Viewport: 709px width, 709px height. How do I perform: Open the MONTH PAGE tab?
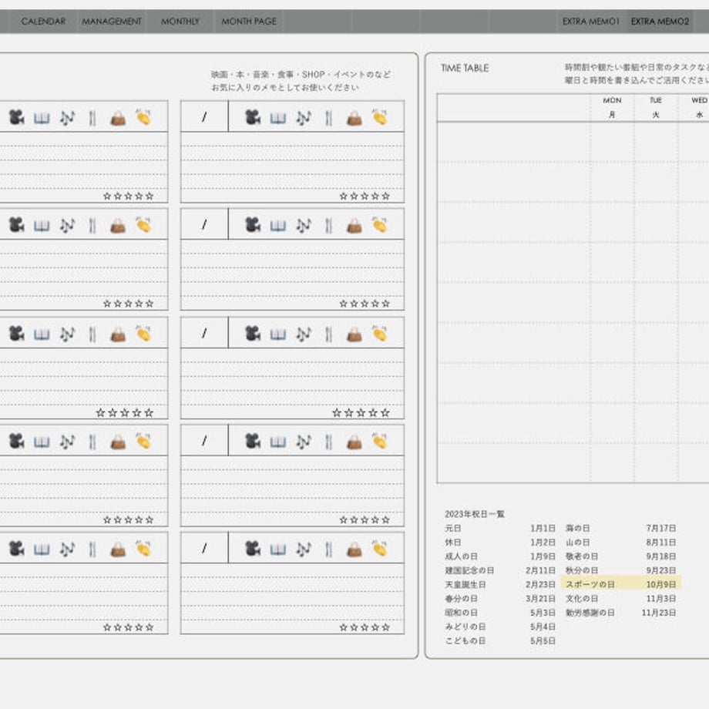coord(249,22)
